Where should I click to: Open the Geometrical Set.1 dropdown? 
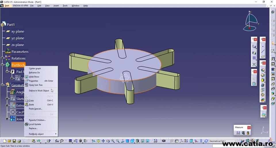click(x=235, y=141)
